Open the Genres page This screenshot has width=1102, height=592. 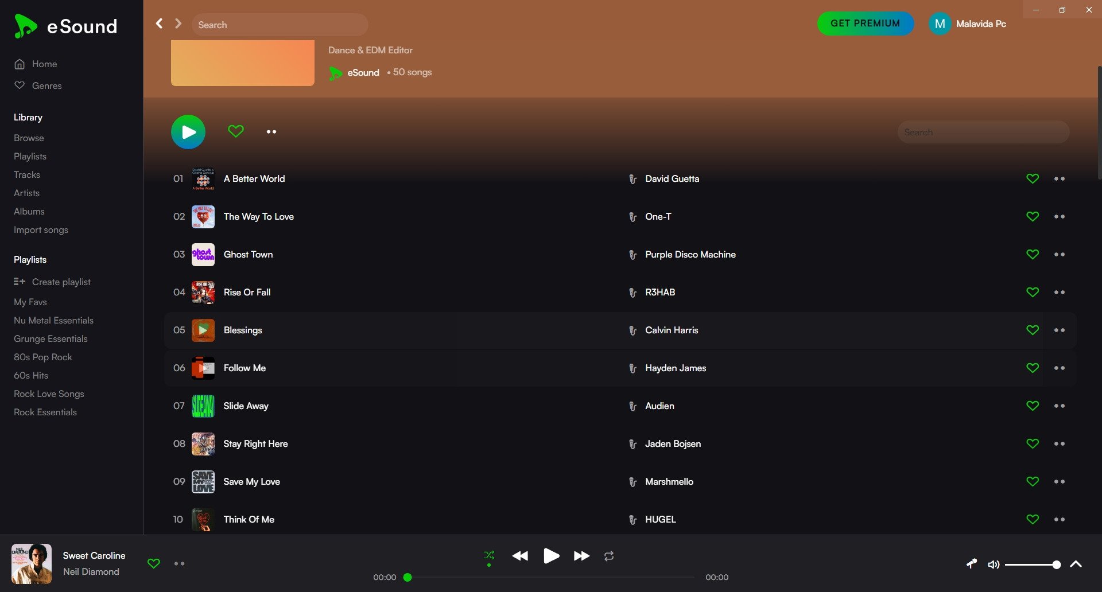46,85
